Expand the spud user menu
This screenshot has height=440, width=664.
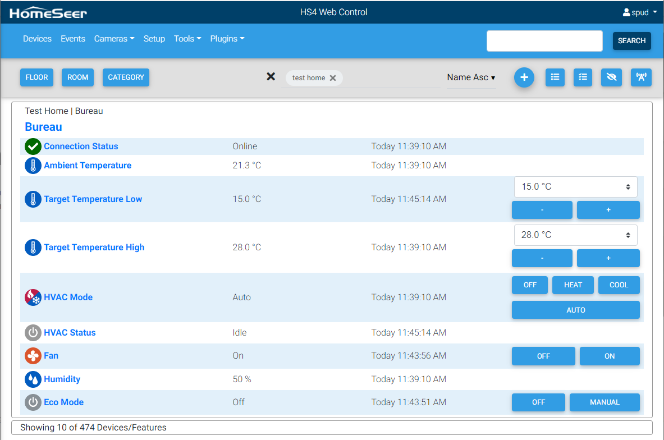640,12
